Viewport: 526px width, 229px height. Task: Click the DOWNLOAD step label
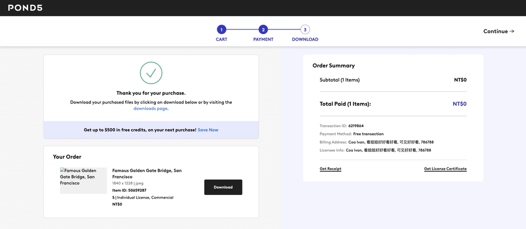point(305,39)
